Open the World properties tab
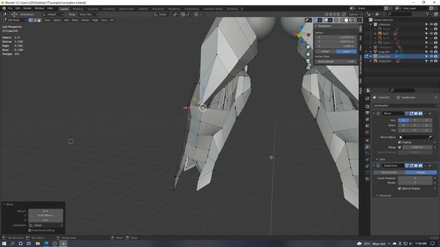440x247 pixels. tap(367, 132)
